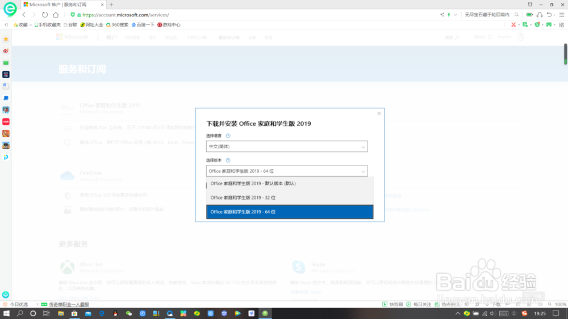The image size is (568, 319).
Task: Click the green lightning speed mode icon
Action: point(449,15)
